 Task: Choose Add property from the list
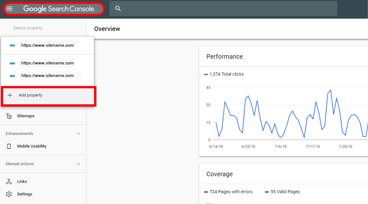coord(48,96)
